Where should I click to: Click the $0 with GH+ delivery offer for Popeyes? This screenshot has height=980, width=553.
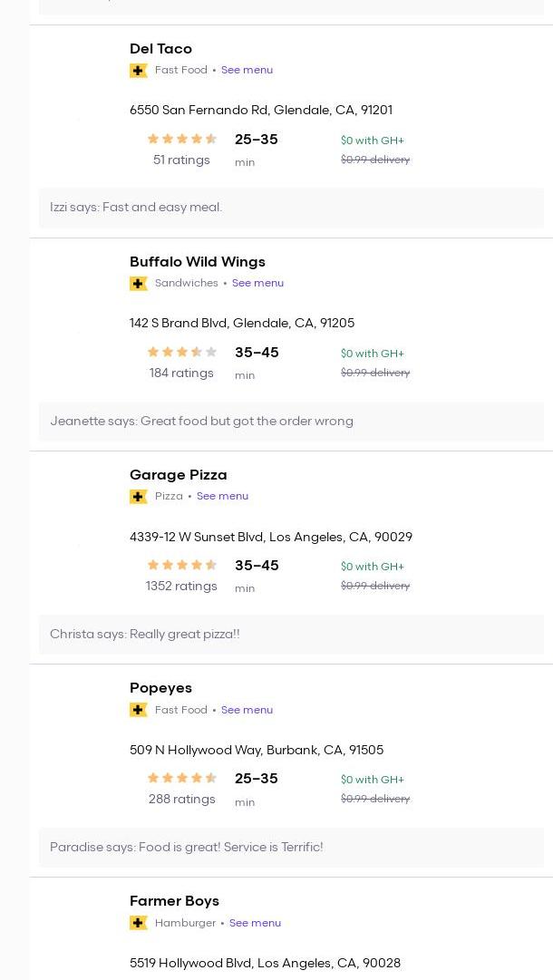(372, 780)
